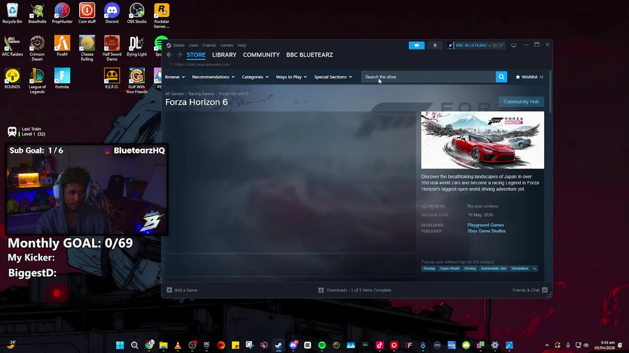Go back with the Steam back arrow
Screen dimensions: 629x353
169,55
